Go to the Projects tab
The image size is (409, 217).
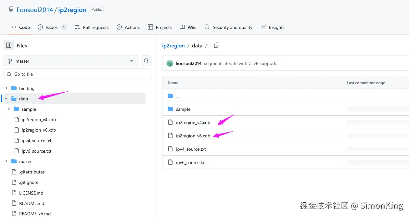point(160,27)
